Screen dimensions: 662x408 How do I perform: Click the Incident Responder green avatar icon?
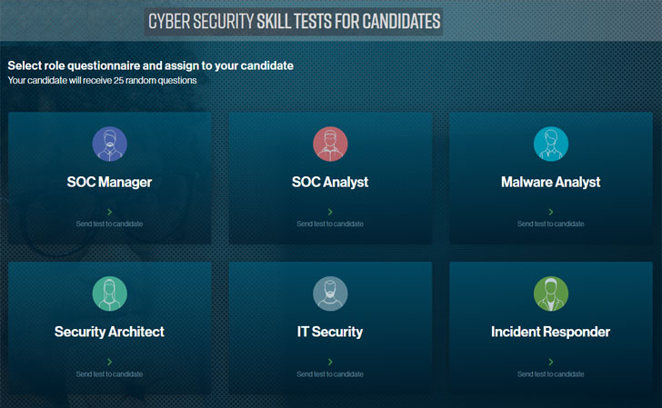click(550, 294)
